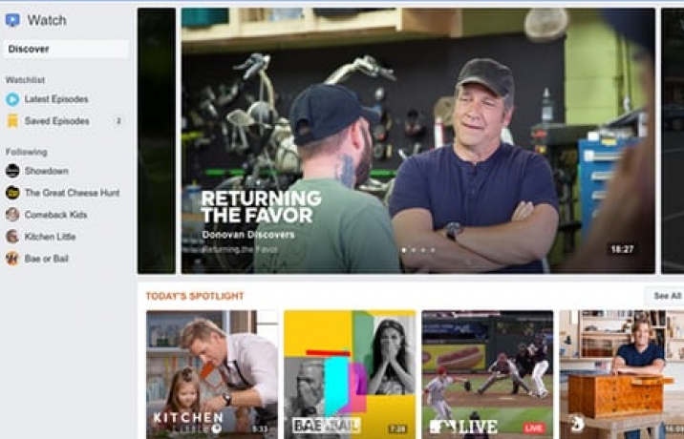Select the Bae or Bail avatar
684x439 pixels.
12,259
